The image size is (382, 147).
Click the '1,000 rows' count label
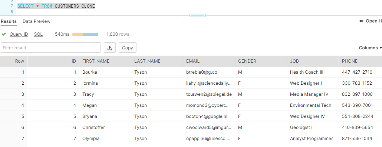(x=118, y=34)
